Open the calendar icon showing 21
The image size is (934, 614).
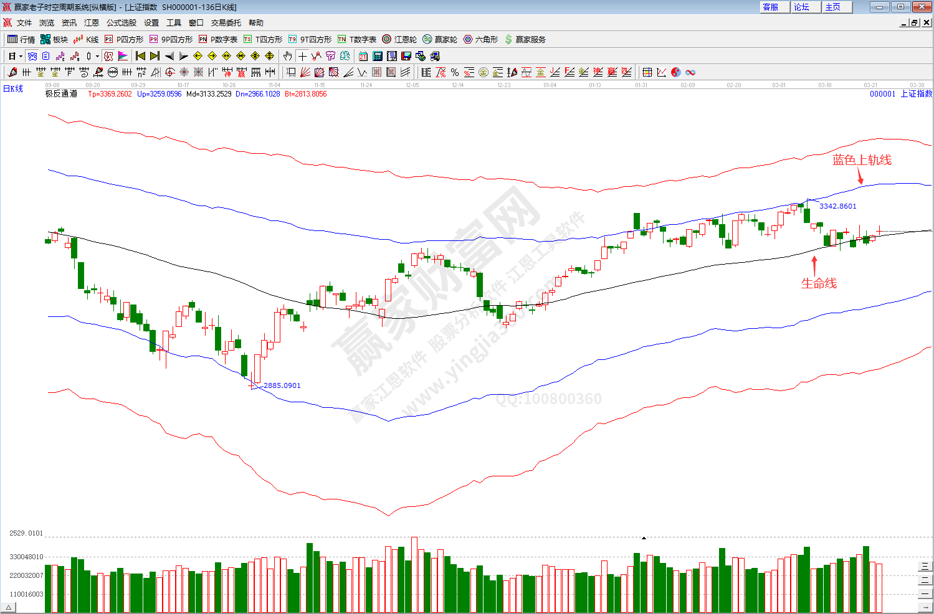[363, 56]
